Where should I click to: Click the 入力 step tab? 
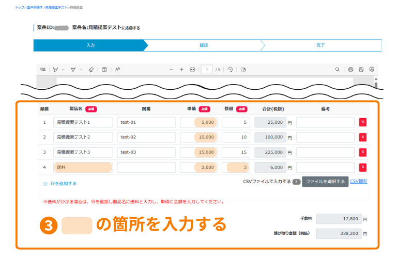pos(90,45)
